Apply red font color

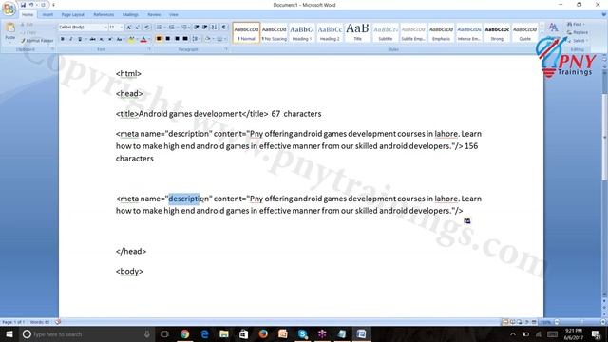(143, 39)
